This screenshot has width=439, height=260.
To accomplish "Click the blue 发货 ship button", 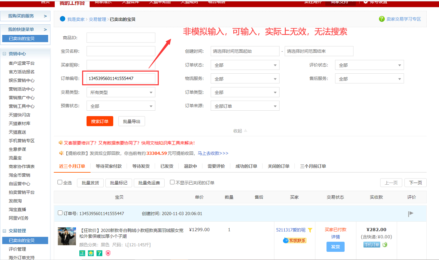I will [x=335, y=247].
